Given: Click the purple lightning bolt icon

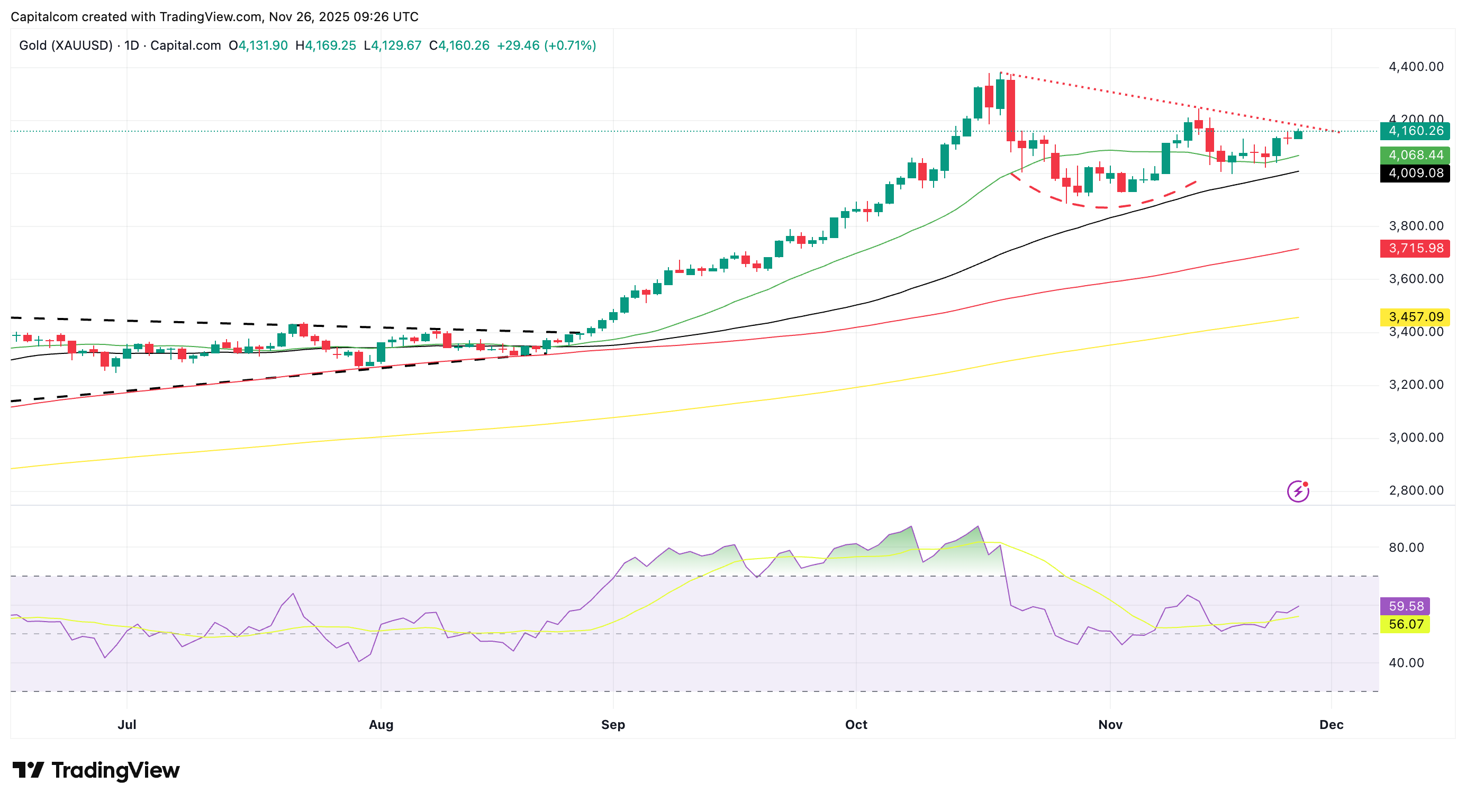Looking at the screenshot, I should (x=1298, y=491).
